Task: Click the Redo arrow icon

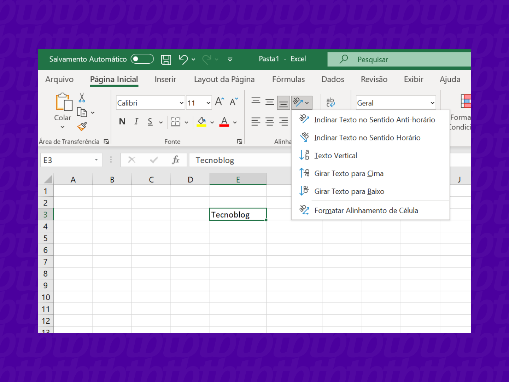Action: pos(207,59)
